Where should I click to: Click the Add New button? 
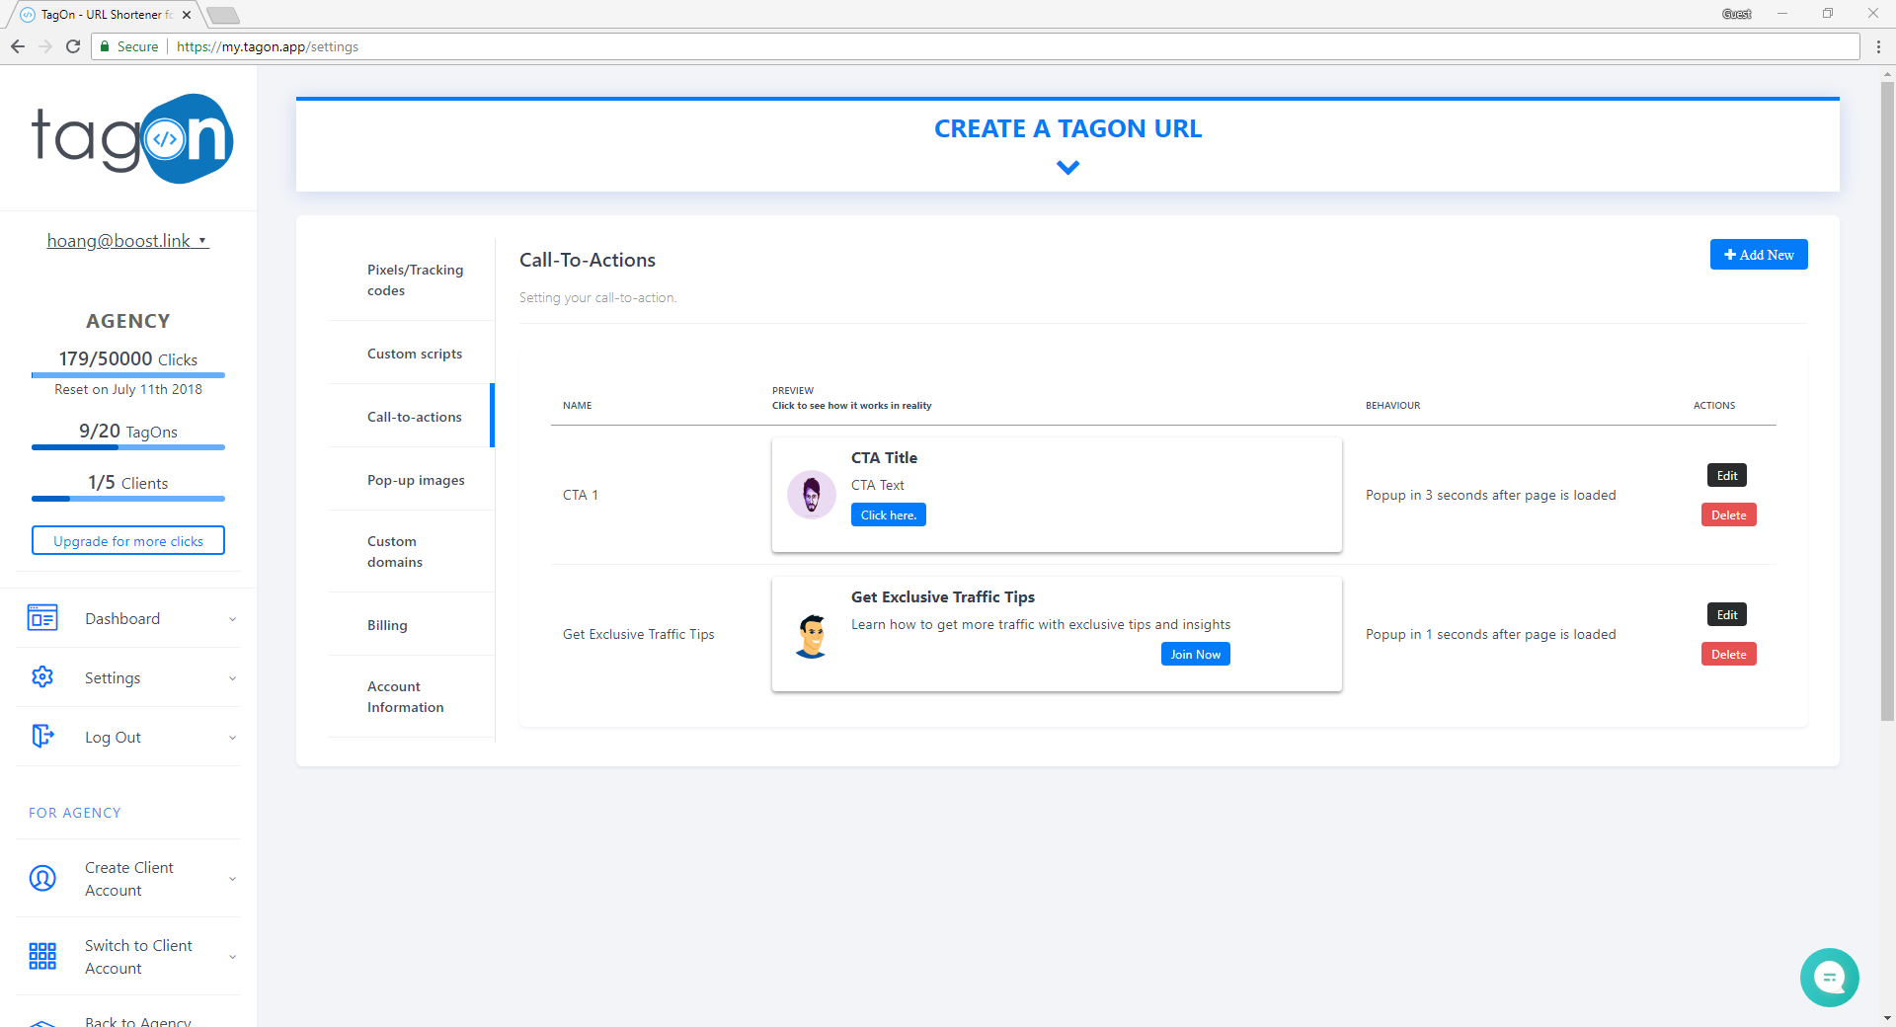[x=1759, y=255]
